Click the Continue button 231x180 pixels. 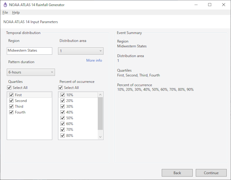211,173
